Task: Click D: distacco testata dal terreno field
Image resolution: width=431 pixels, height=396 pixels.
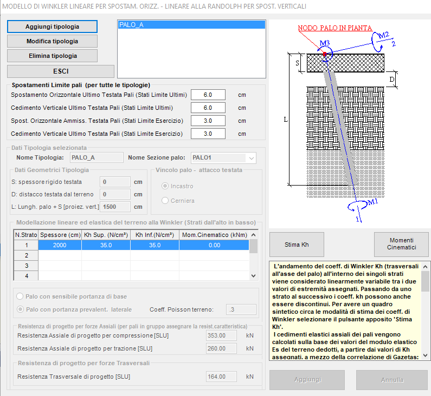Action: tap(115, 194)
